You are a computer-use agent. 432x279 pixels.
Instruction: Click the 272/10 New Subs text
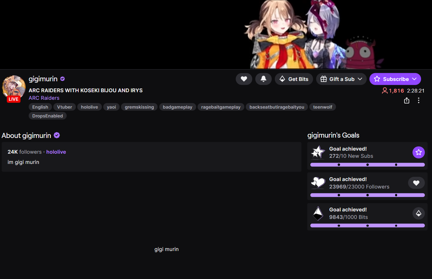tap(351, 156)
